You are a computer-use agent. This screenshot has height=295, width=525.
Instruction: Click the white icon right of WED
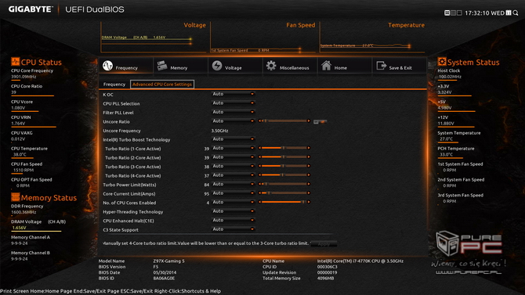[x=509, y=13]
